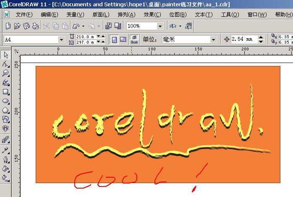Click the duplicate distance x 6.35 field

click(285, 37)
